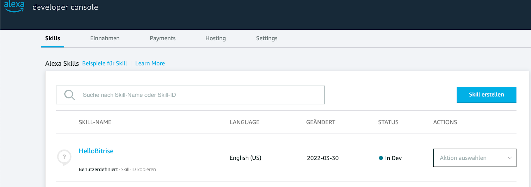Image resolution: width=531 pixels, height=187 pixels.
Task: Select the Hosting tab
Action: 215,38
